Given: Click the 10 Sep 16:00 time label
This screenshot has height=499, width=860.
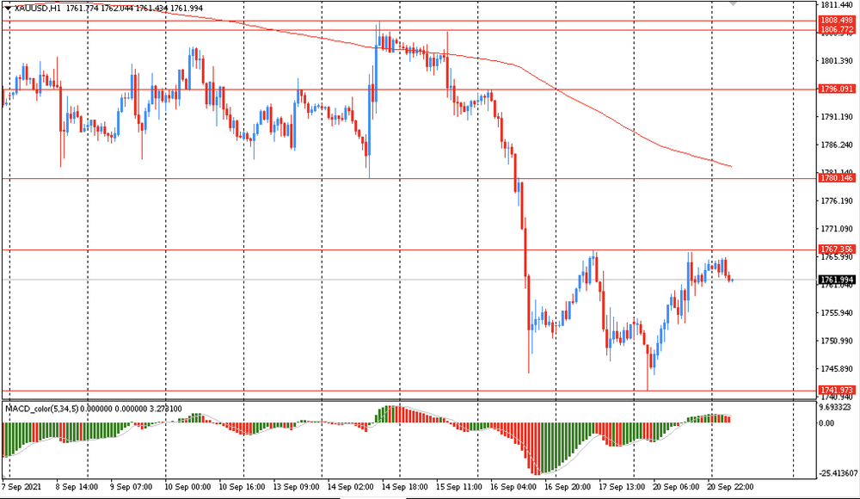Looking at the screenshot, I should 242,487.
